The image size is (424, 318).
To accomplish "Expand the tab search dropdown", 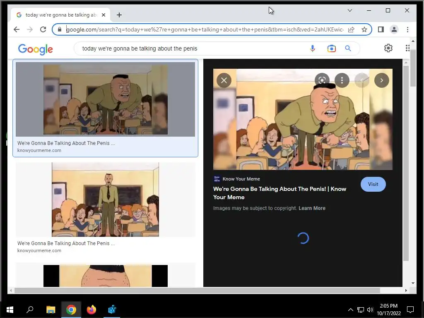I will tap(349, 10).
